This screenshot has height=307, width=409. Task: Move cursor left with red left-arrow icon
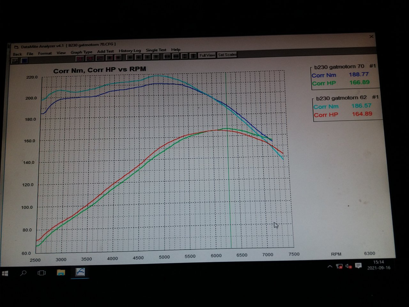[x=109, y=58]
